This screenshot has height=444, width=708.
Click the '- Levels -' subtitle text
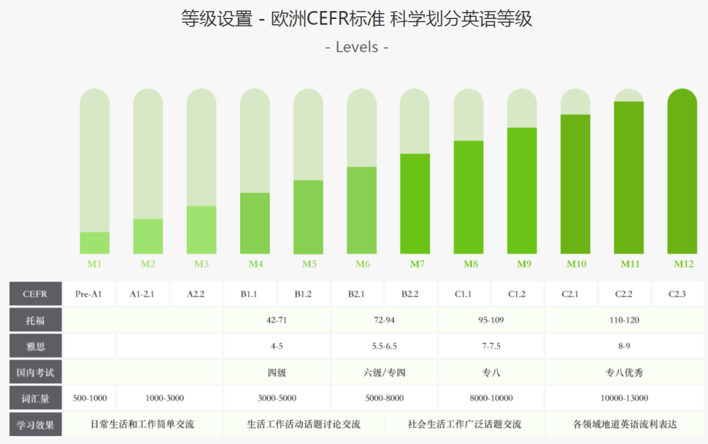click(357, 47)
